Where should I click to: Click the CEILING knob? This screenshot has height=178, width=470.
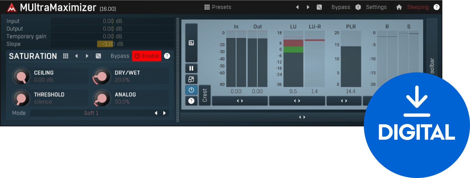tap(21, 76)
